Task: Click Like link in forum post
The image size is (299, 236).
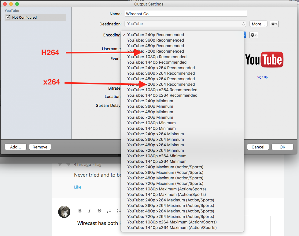Action: pos(78,187)
